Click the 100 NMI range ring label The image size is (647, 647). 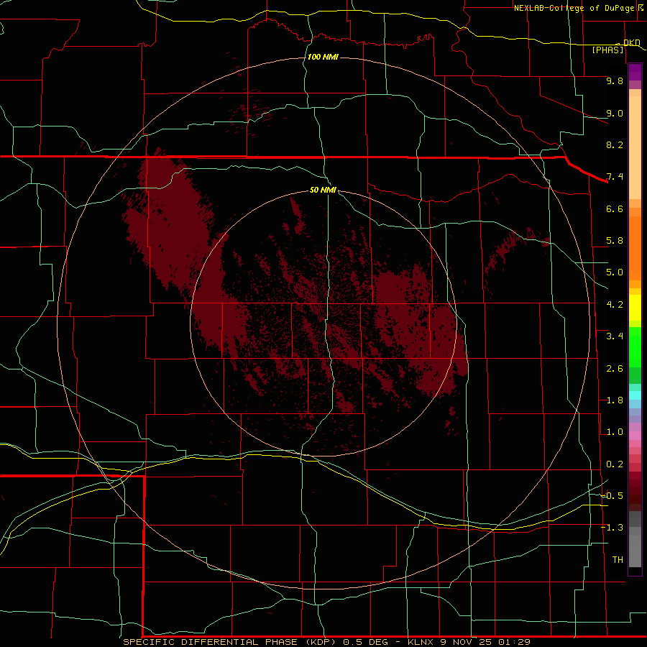pyautogui.click(x=323, y=57)
